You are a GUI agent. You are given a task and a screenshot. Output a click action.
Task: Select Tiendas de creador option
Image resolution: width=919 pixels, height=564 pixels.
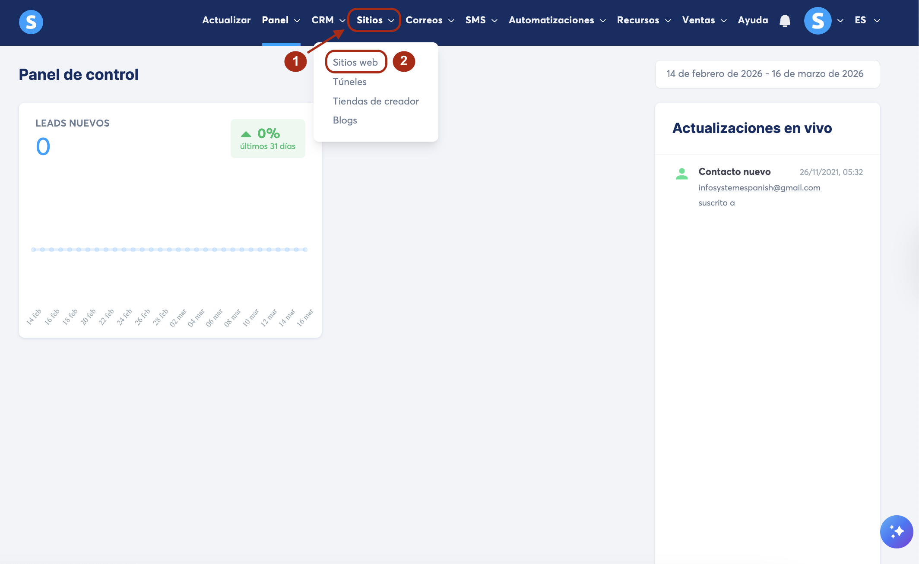tap(376, 101)
